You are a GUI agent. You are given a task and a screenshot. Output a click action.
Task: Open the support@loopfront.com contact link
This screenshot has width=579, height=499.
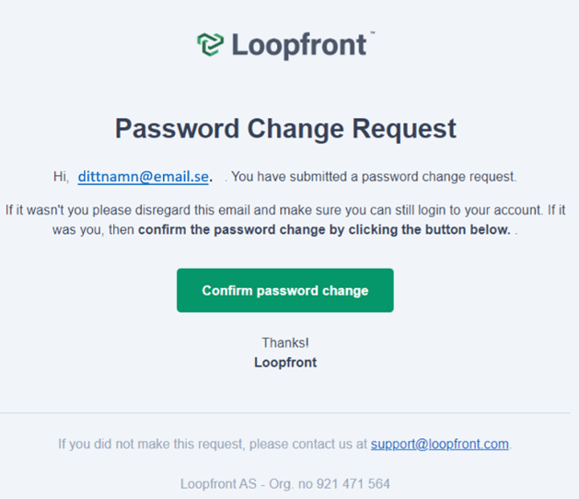[x=440, y=444]
